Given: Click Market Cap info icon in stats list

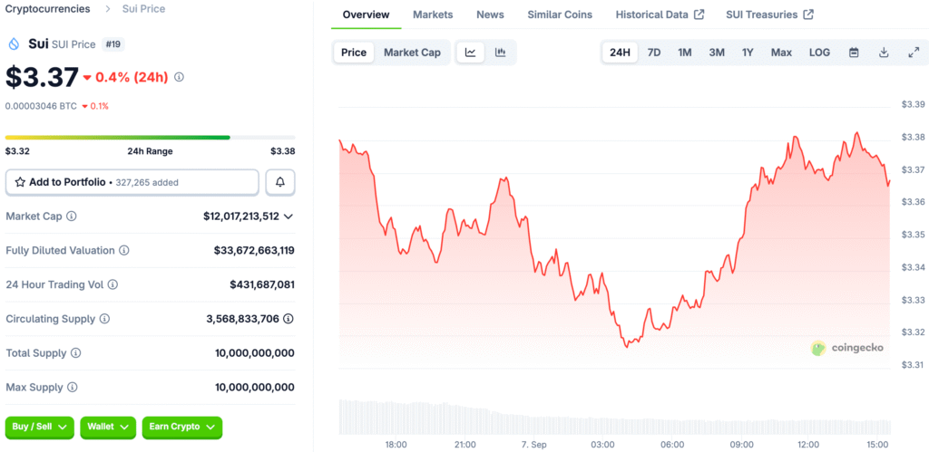Looking at the screenshot, I should (x=71, y=216).
